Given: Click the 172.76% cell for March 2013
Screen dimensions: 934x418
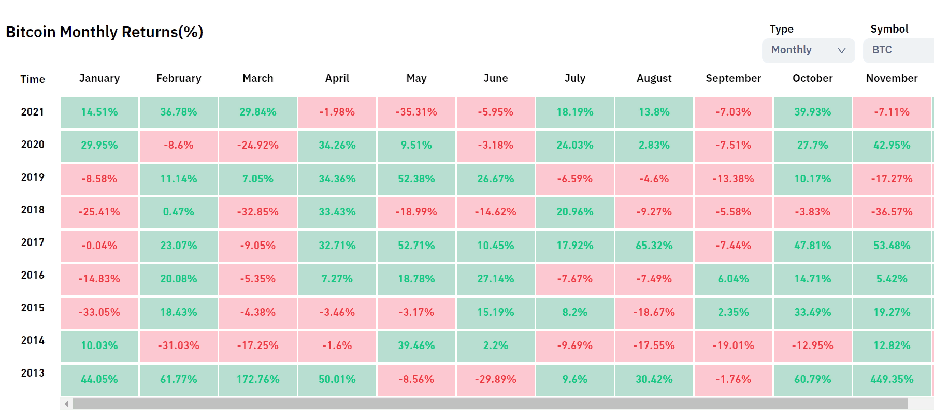Looking at the screenshot, I should [258, 379].
